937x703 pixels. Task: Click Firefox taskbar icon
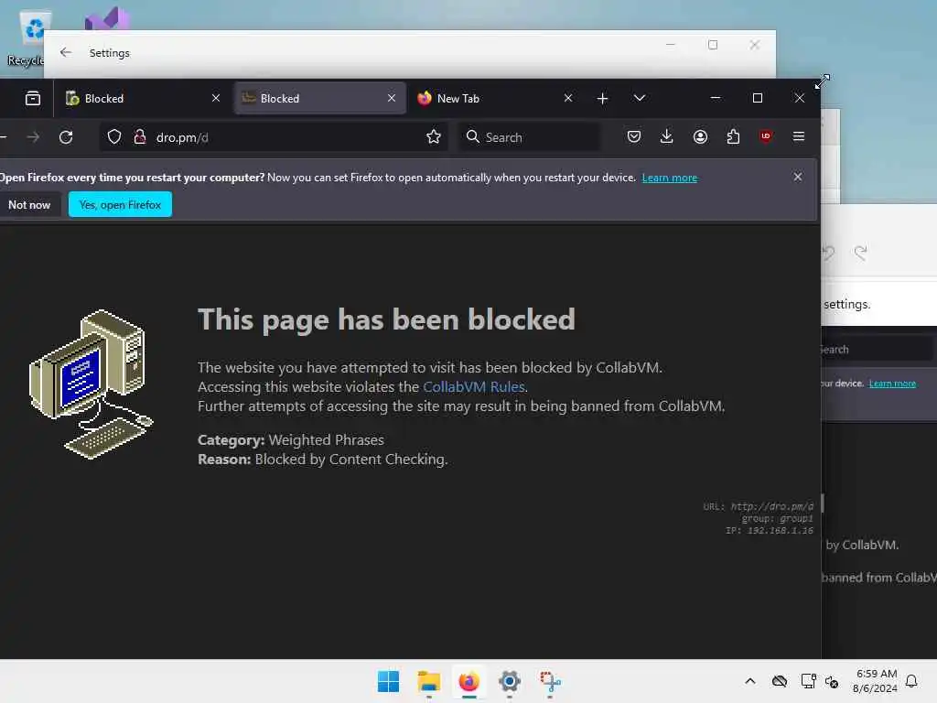point(469,681)
